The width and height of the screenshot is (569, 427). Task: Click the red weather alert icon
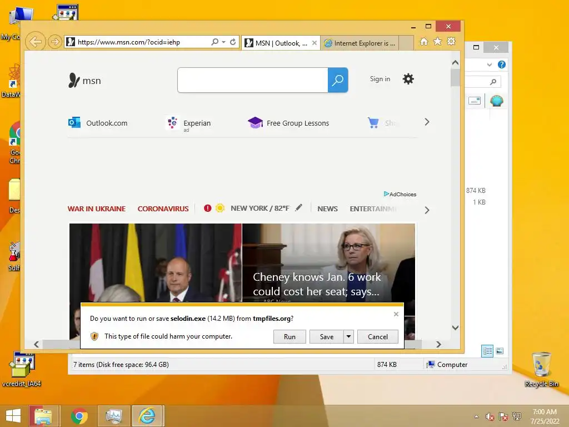click(x=208, y=208)
